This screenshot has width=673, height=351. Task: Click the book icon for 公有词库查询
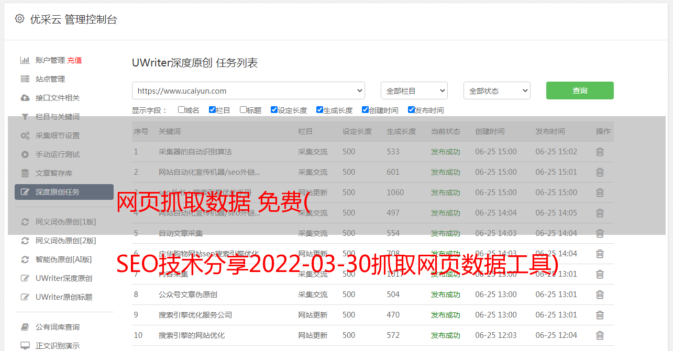click(x=25, y=327)
